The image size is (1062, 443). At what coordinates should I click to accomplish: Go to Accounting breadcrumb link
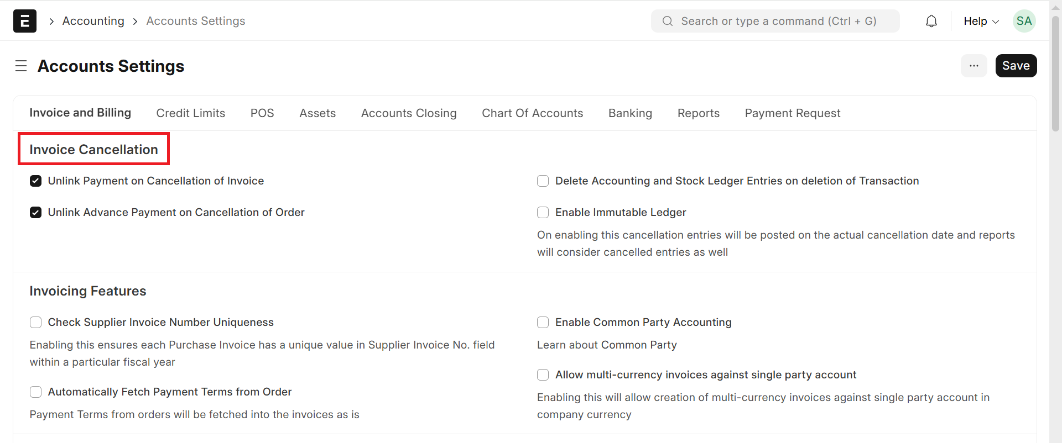(93, 21)
